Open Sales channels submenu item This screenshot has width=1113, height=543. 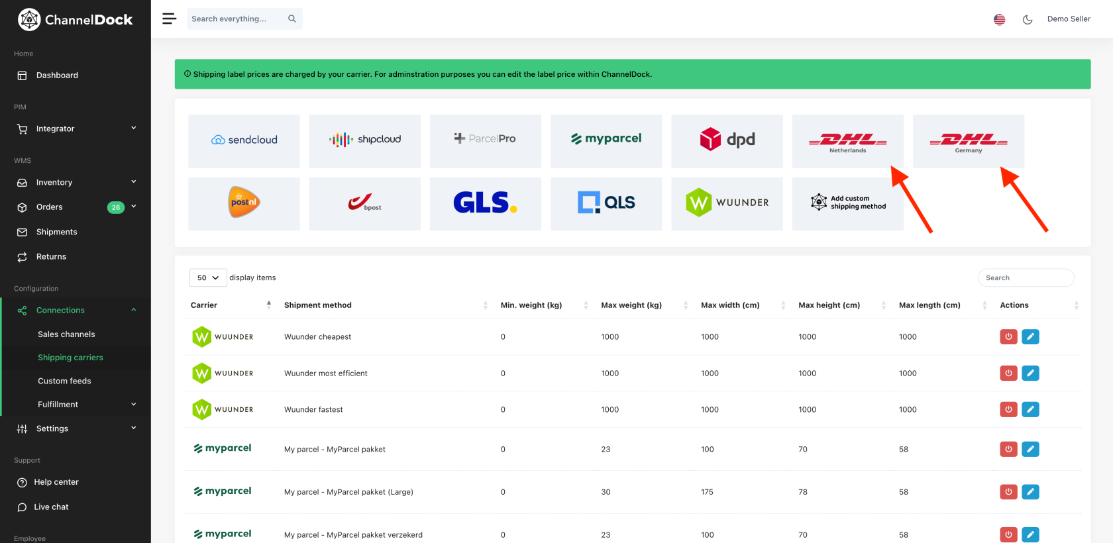click(x=66, y=334)
